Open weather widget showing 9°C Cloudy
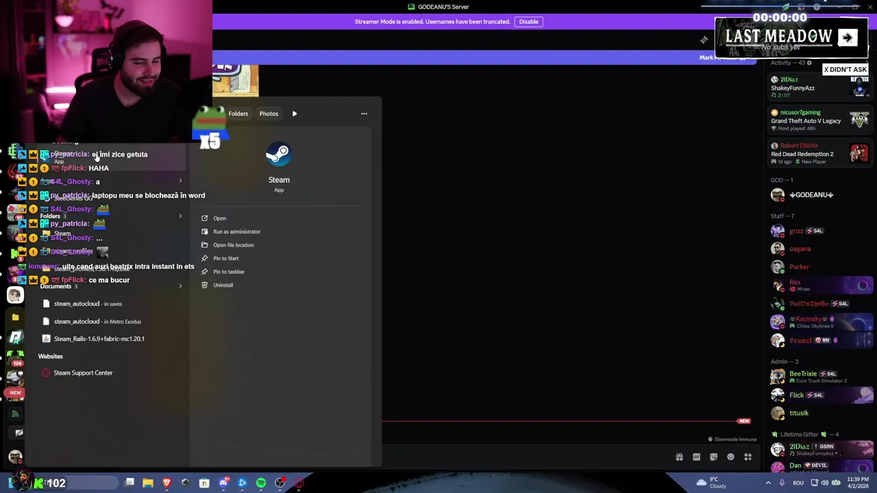Image resolution: width=877 pixels, height=493 pixels. (711, 483)
